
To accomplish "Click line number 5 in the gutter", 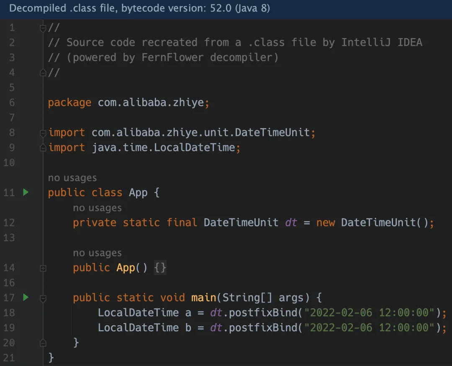I will pyautogui.click(x=12, y=88).
